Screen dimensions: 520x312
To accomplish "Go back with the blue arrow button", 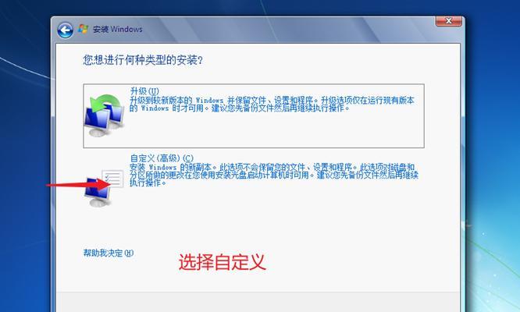I will pyautogui.click(x=65, y=30).
